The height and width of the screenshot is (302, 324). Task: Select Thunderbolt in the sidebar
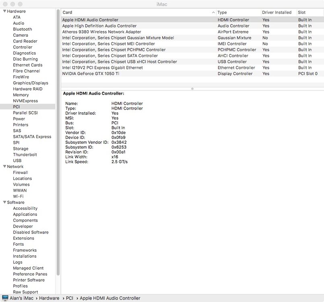pyautogui.click(x=25, y=154)
